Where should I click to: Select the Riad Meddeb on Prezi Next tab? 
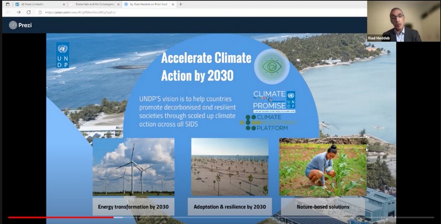click(149, 4)
